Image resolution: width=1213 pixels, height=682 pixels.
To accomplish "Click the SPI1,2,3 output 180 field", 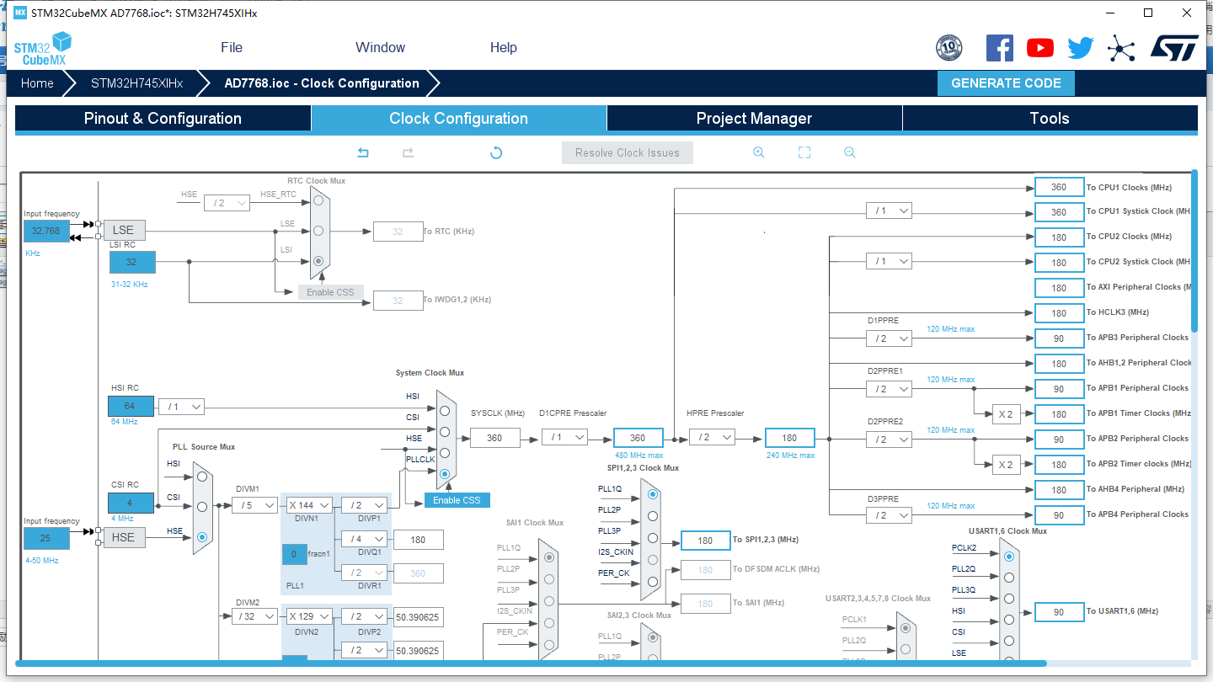I will [x=705, y=541].
